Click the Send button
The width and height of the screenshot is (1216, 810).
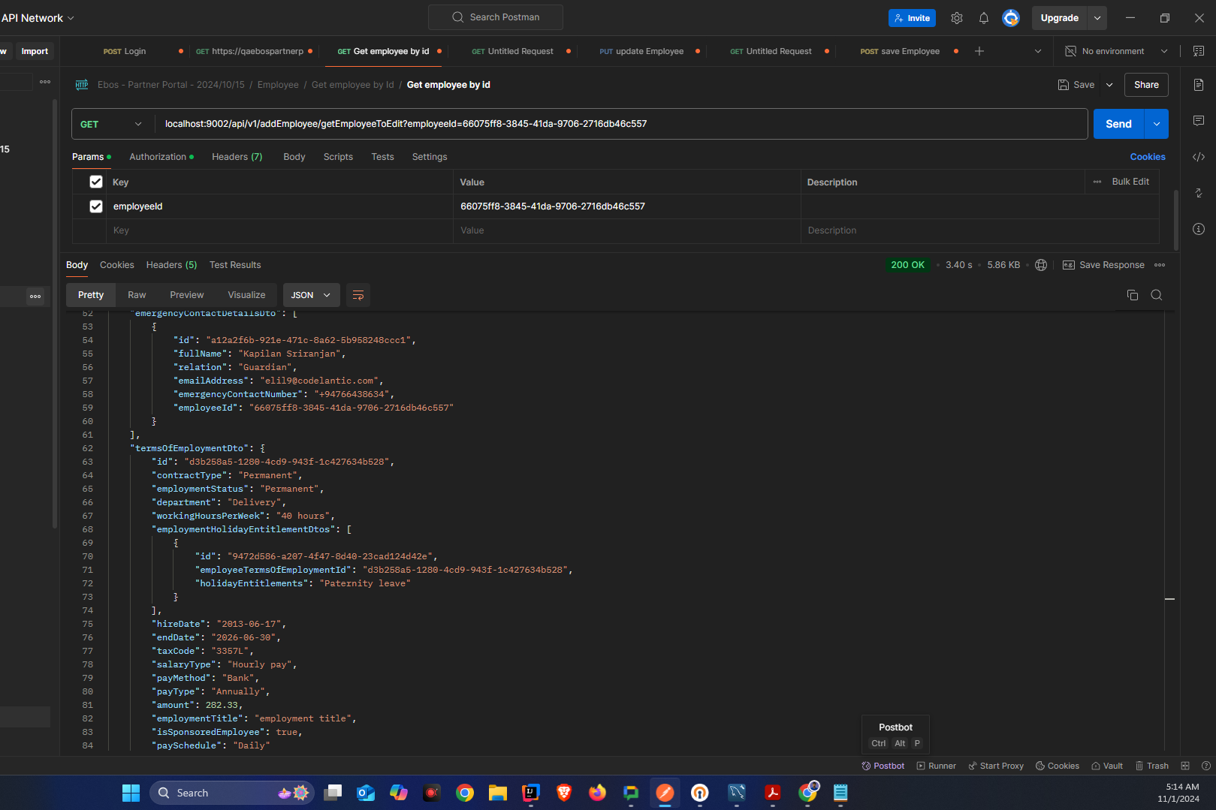pyautogui.click(x=1118, y=124)
